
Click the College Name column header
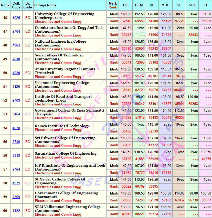[x=45, y=5]
